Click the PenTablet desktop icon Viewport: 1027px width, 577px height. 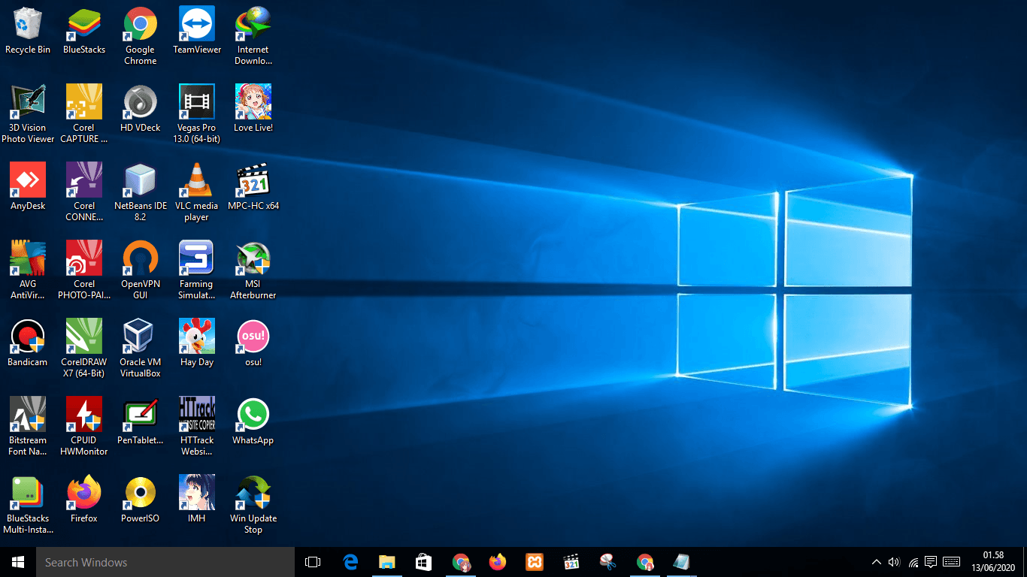pos(141,421)
